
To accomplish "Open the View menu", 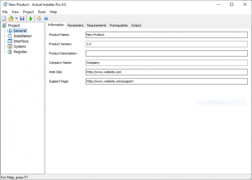I will click(15, 12).
